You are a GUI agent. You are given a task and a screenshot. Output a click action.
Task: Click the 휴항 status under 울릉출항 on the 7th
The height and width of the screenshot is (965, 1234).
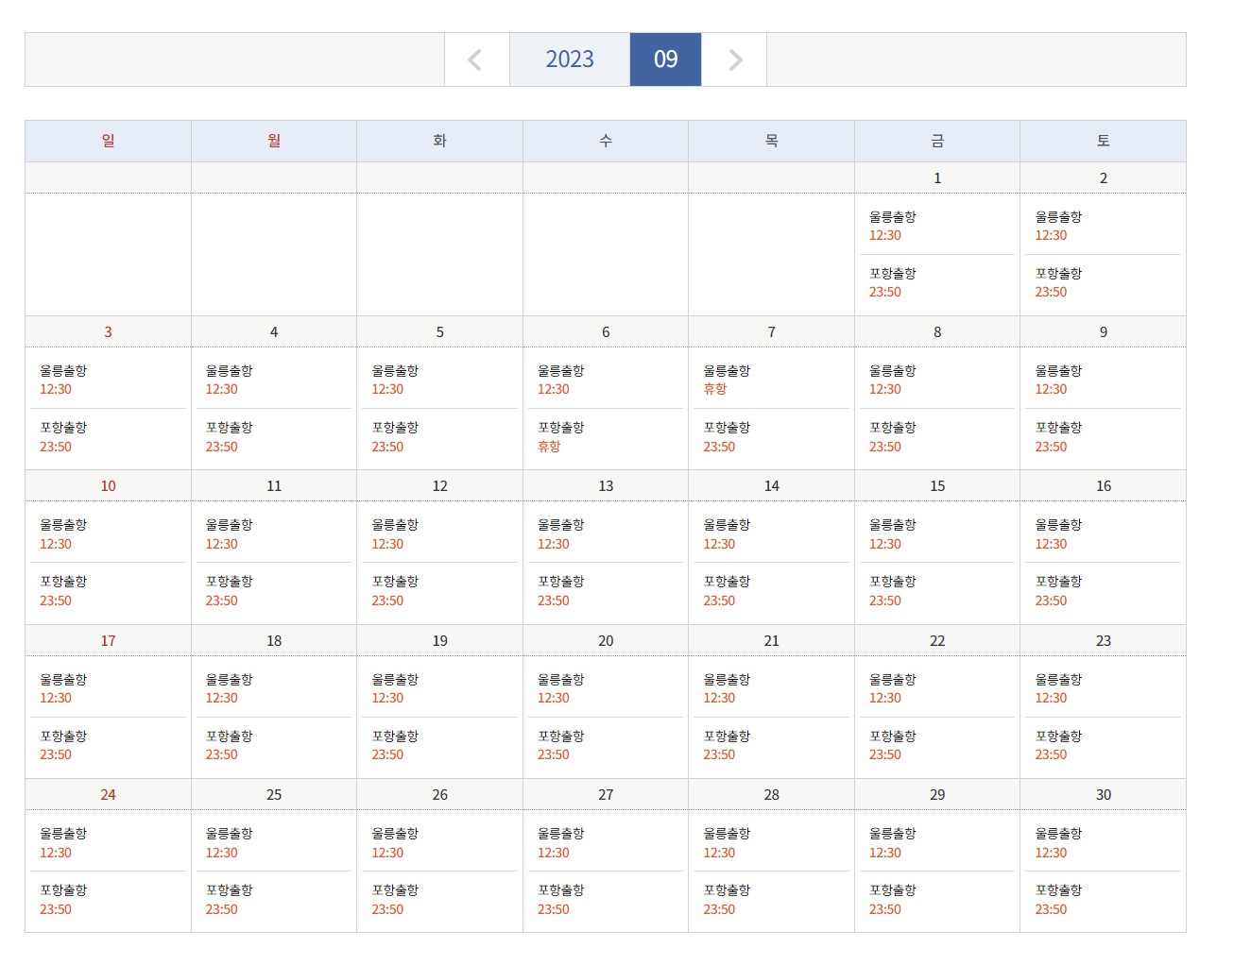[715, 389]
